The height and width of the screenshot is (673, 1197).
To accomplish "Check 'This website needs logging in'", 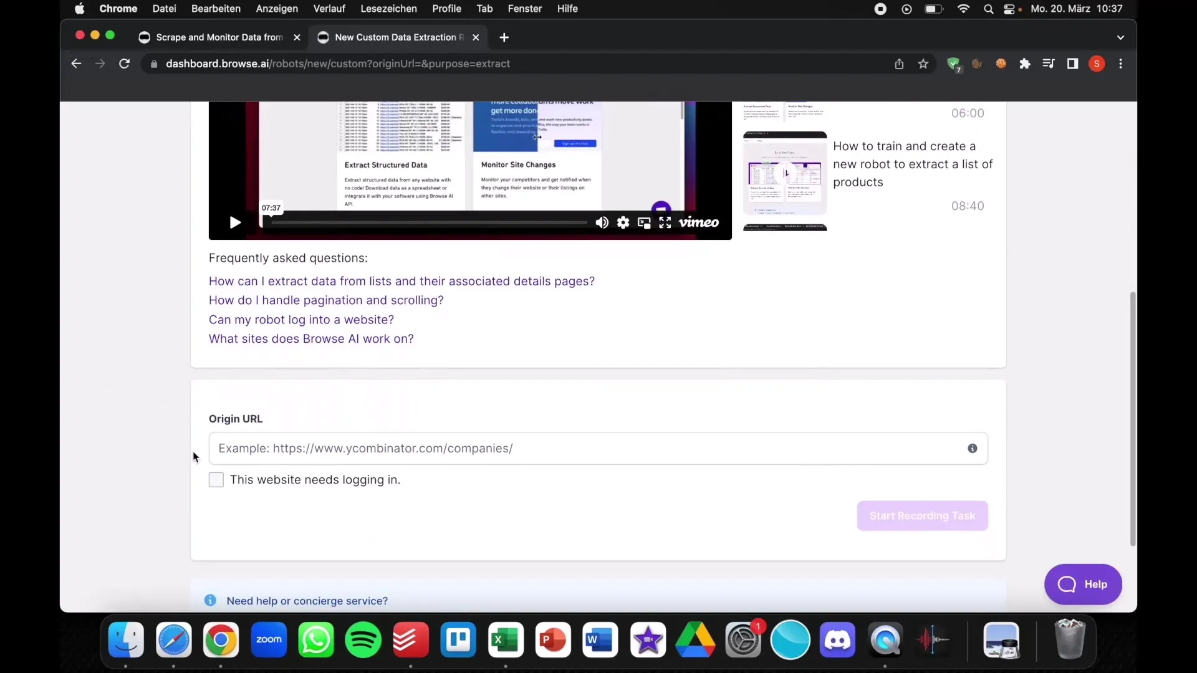I will pyautogui.click(x=216, y=480).
